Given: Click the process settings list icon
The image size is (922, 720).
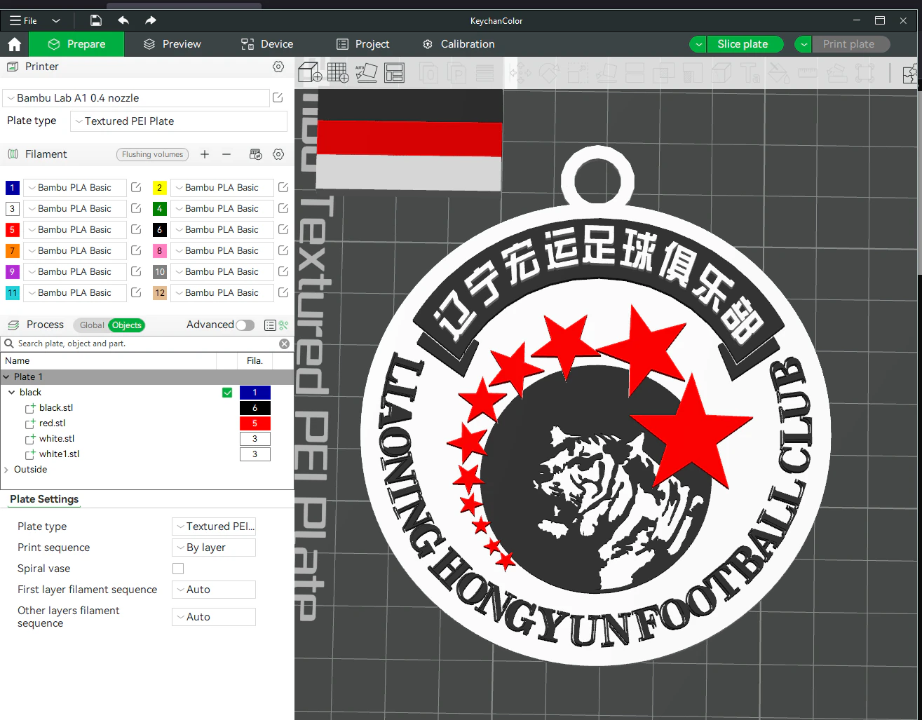Looking at the screenshot, I should click(270, 325).
